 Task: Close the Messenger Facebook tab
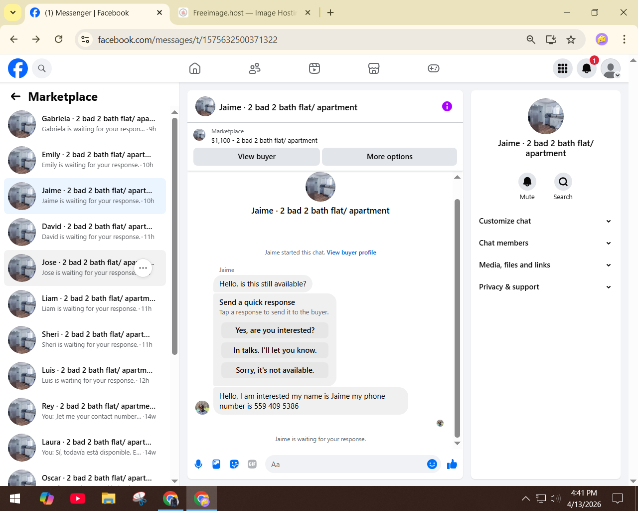tap(159, 12)
